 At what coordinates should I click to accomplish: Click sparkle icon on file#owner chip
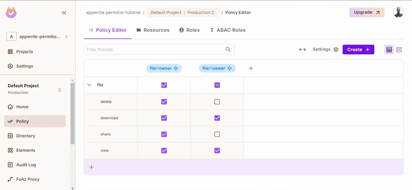pyautogui.click(x=176, y=68)
